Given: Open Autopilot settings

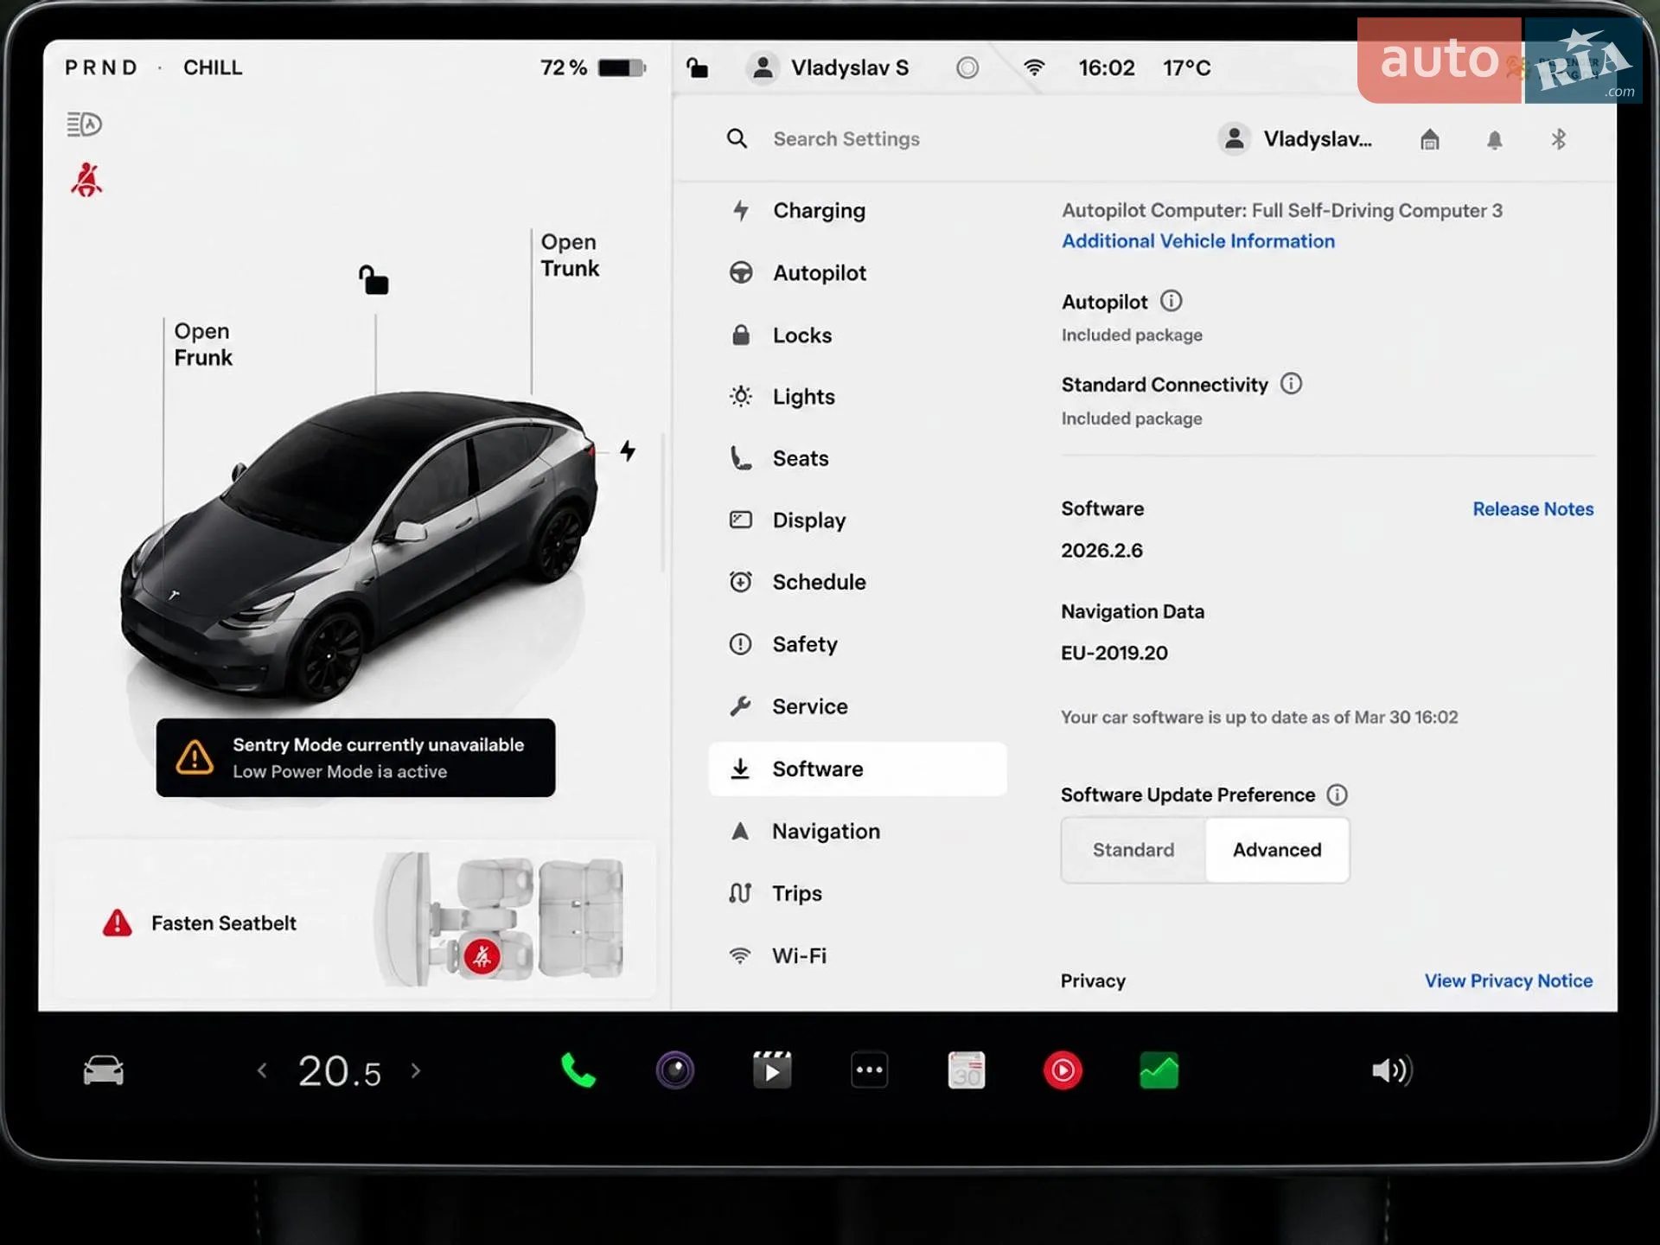Looking at the screenshot, I should [858, 272].
